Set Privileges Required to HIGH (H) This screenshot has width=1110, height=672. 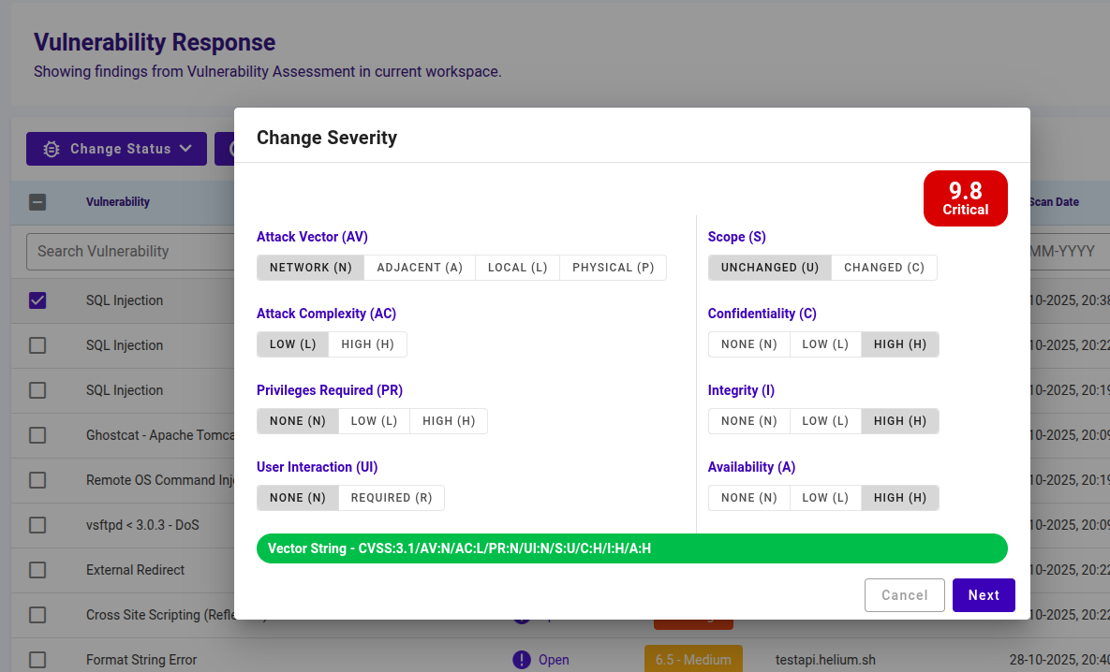(449, 421)
